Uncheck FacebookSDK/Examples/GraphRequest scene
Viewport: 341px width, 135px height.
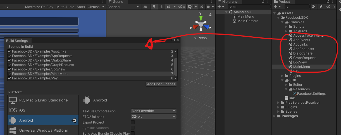click(10, 65)
